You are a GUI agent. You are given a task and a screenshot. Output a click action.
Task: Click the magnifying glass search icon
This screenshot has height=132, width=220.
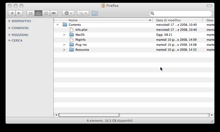[x=152, y=13]
